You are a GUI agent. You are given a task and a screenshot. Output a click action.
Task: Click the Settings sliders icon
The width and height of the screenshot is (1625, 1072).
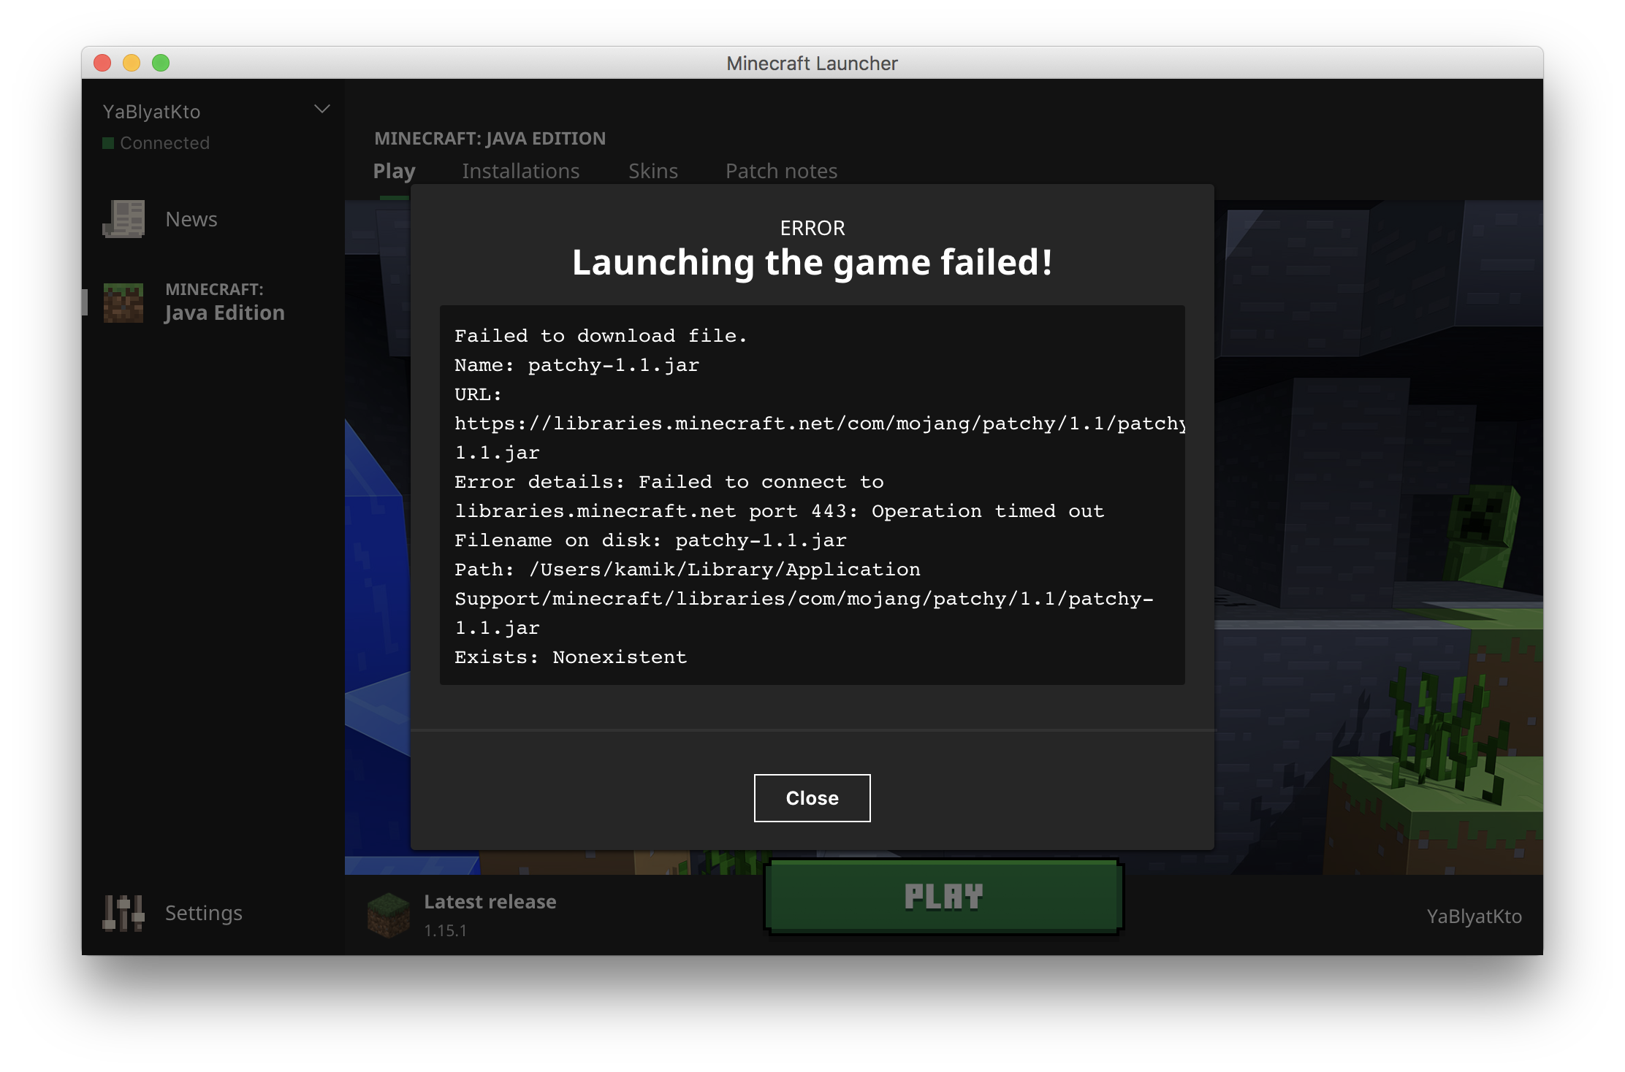123,913
